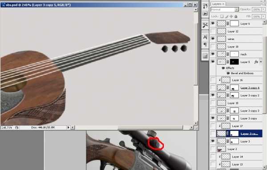Show Layer 12 visibility box
The image size is (267, 170).
coord(213,31)
